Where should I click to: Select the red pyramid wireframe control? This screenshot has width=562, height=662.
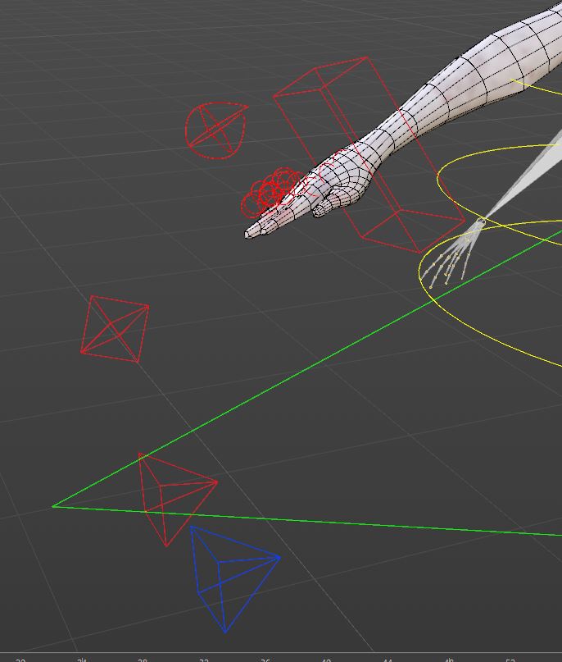coord(178,499)
